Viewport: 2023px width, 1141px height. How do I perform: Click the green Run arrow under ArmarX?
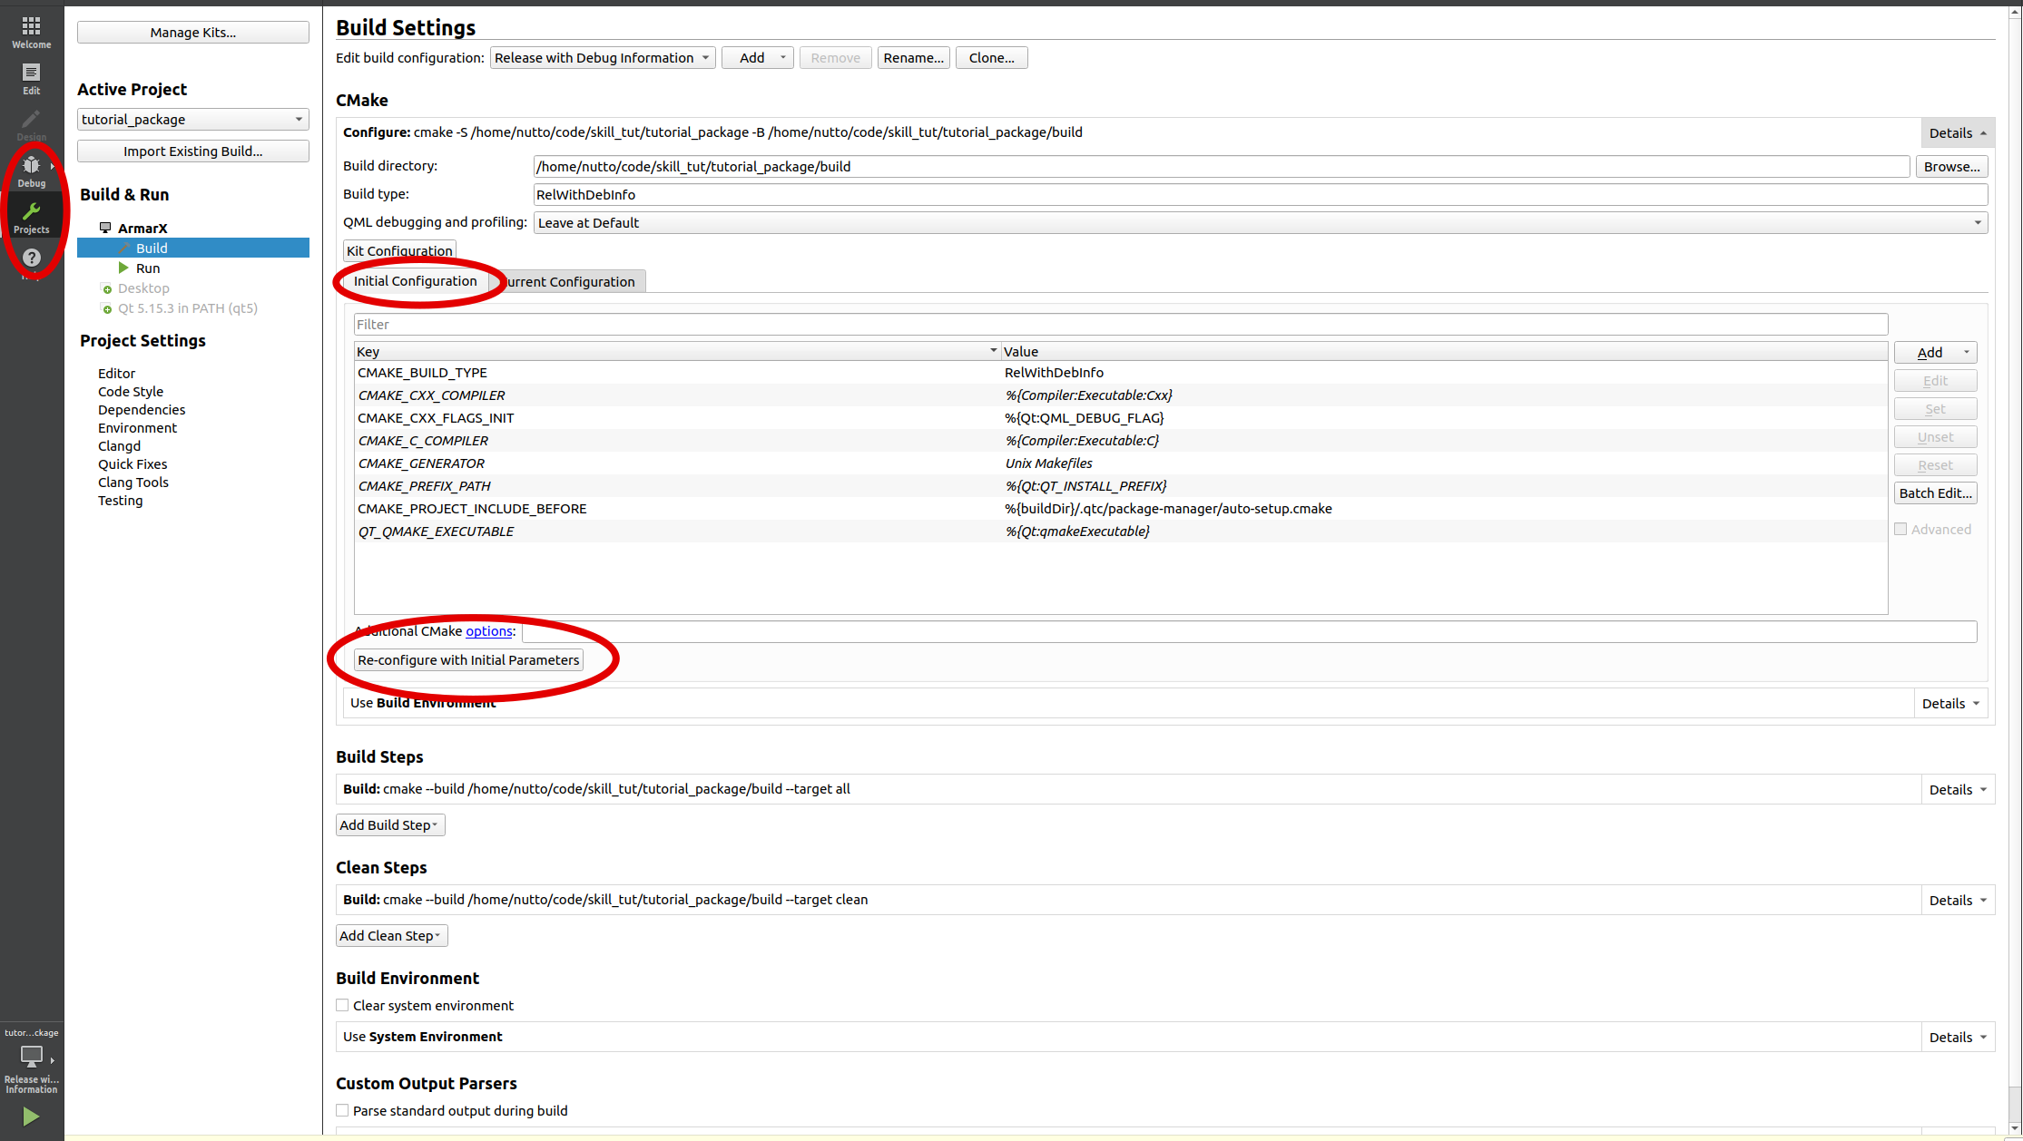tap(124, 268)
